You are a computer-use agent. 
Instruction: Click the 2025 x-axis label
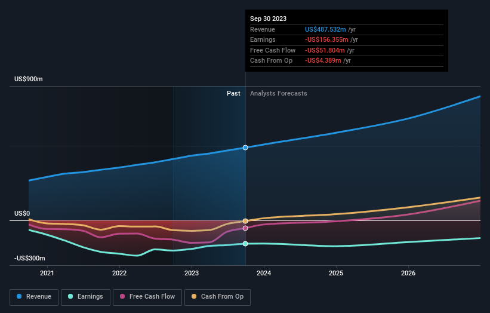tap(336, 273)
